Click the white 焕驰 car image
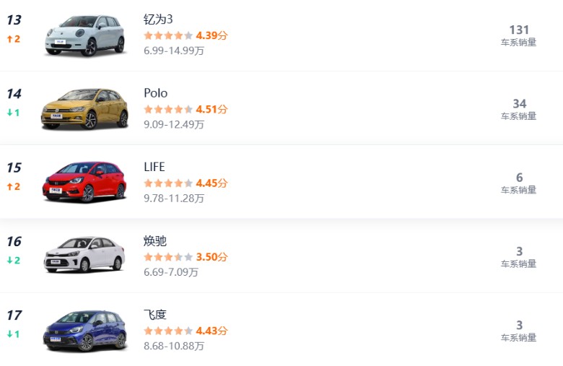 [x=84, y=256]
